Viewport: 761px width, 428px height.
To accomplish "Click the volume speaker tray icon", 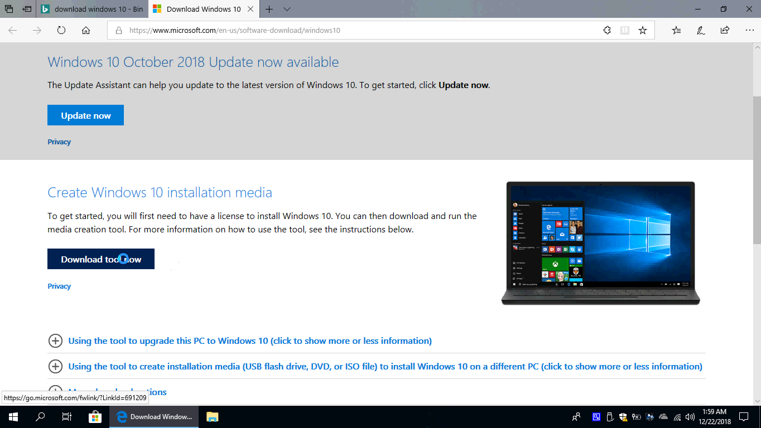I will pos(690,417).
